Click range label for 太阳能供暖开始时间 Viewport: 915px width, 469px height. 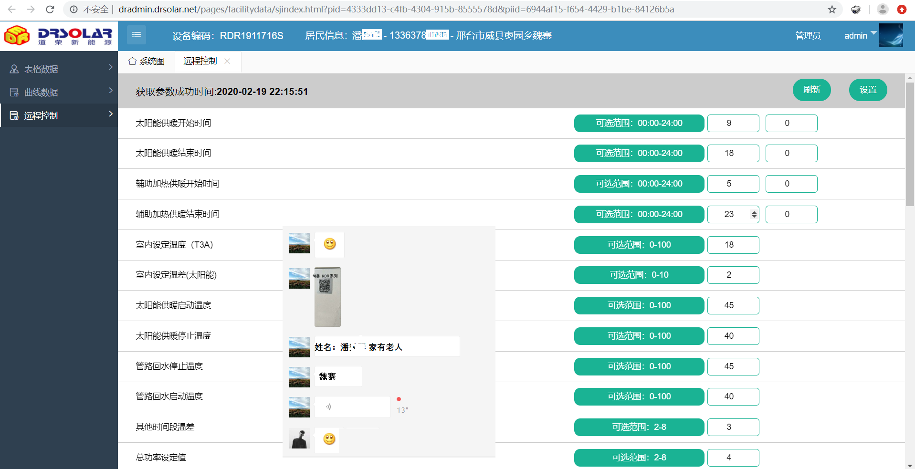tap(639, 123)
